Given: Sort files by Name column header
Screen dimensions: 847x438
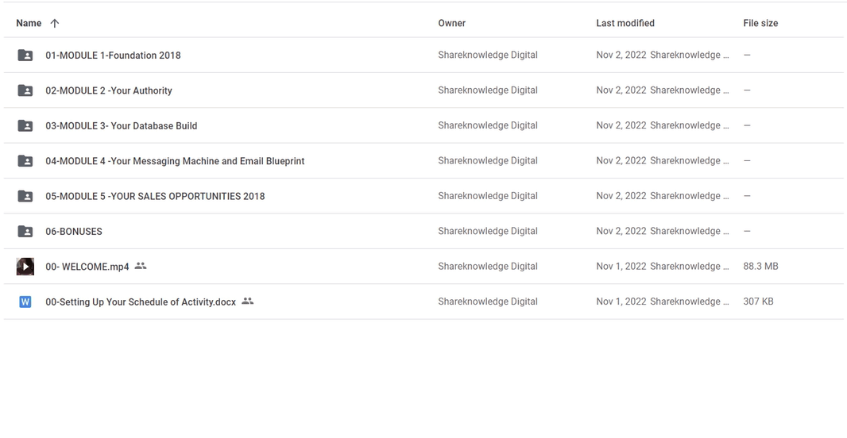Looking at the screenshot, I should [29, 24].
